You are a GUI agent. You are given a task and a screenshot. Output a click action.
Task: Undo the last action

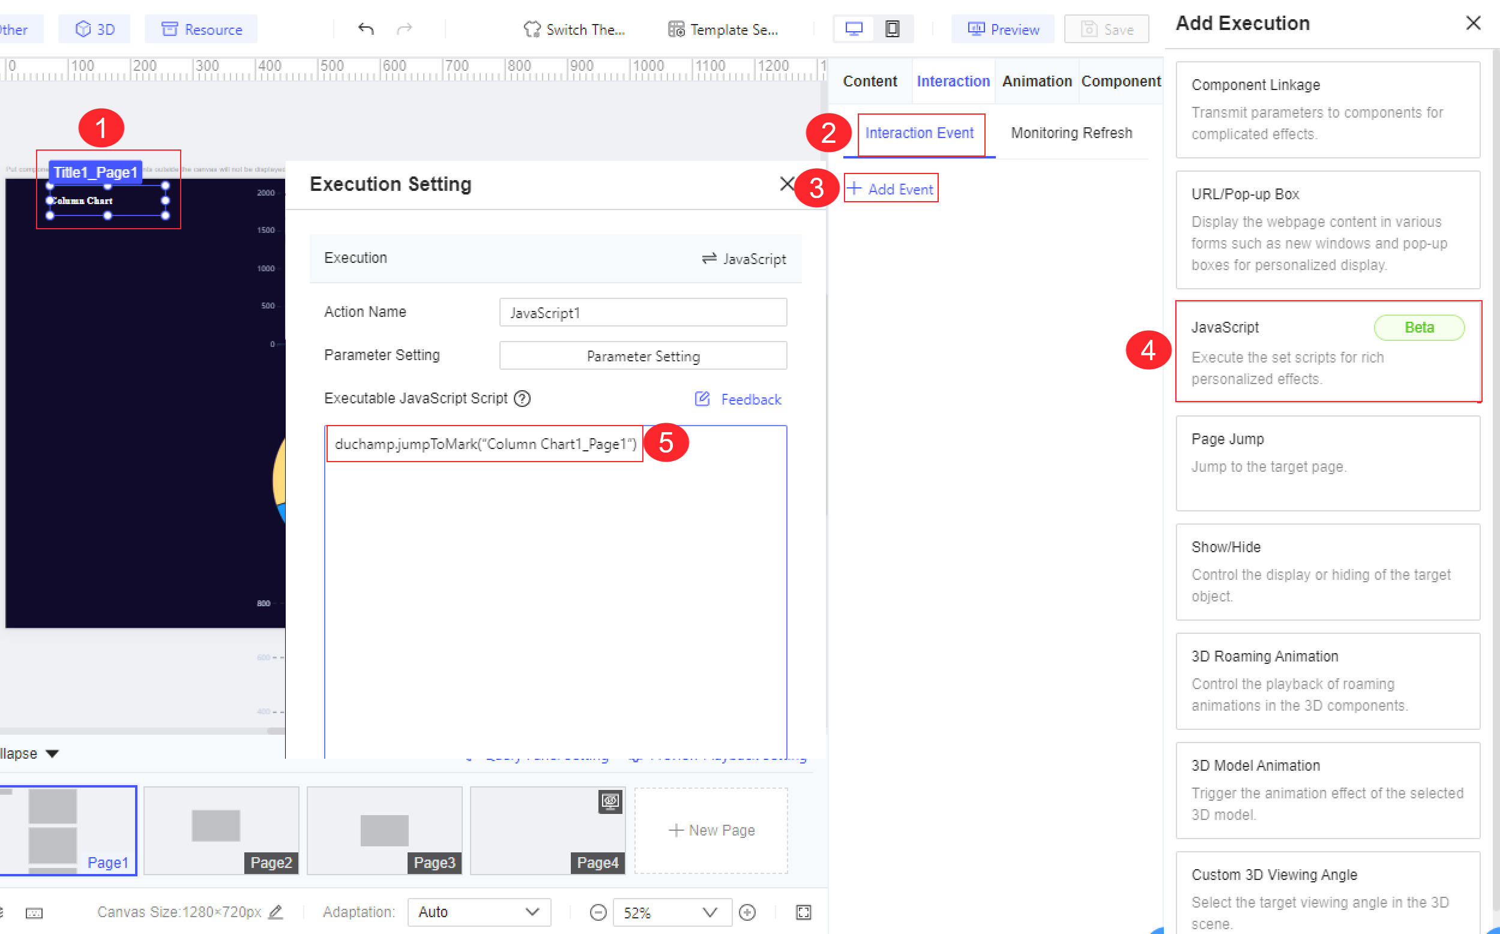pyautogui.click(x=366, y=28)
